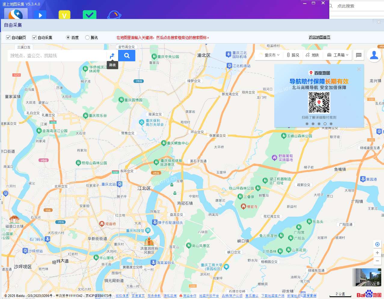The width and height of the screenshot is (384, 299).
Task: Open the 版权信息 footer link
Action: click(122, 296)
